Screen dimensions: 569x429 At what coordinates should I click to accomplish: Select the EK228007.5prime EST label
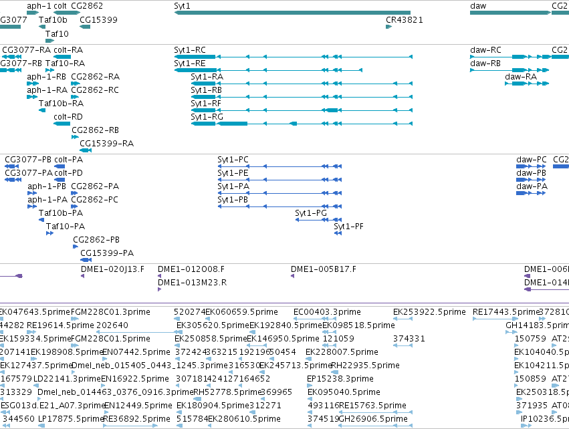342,352
